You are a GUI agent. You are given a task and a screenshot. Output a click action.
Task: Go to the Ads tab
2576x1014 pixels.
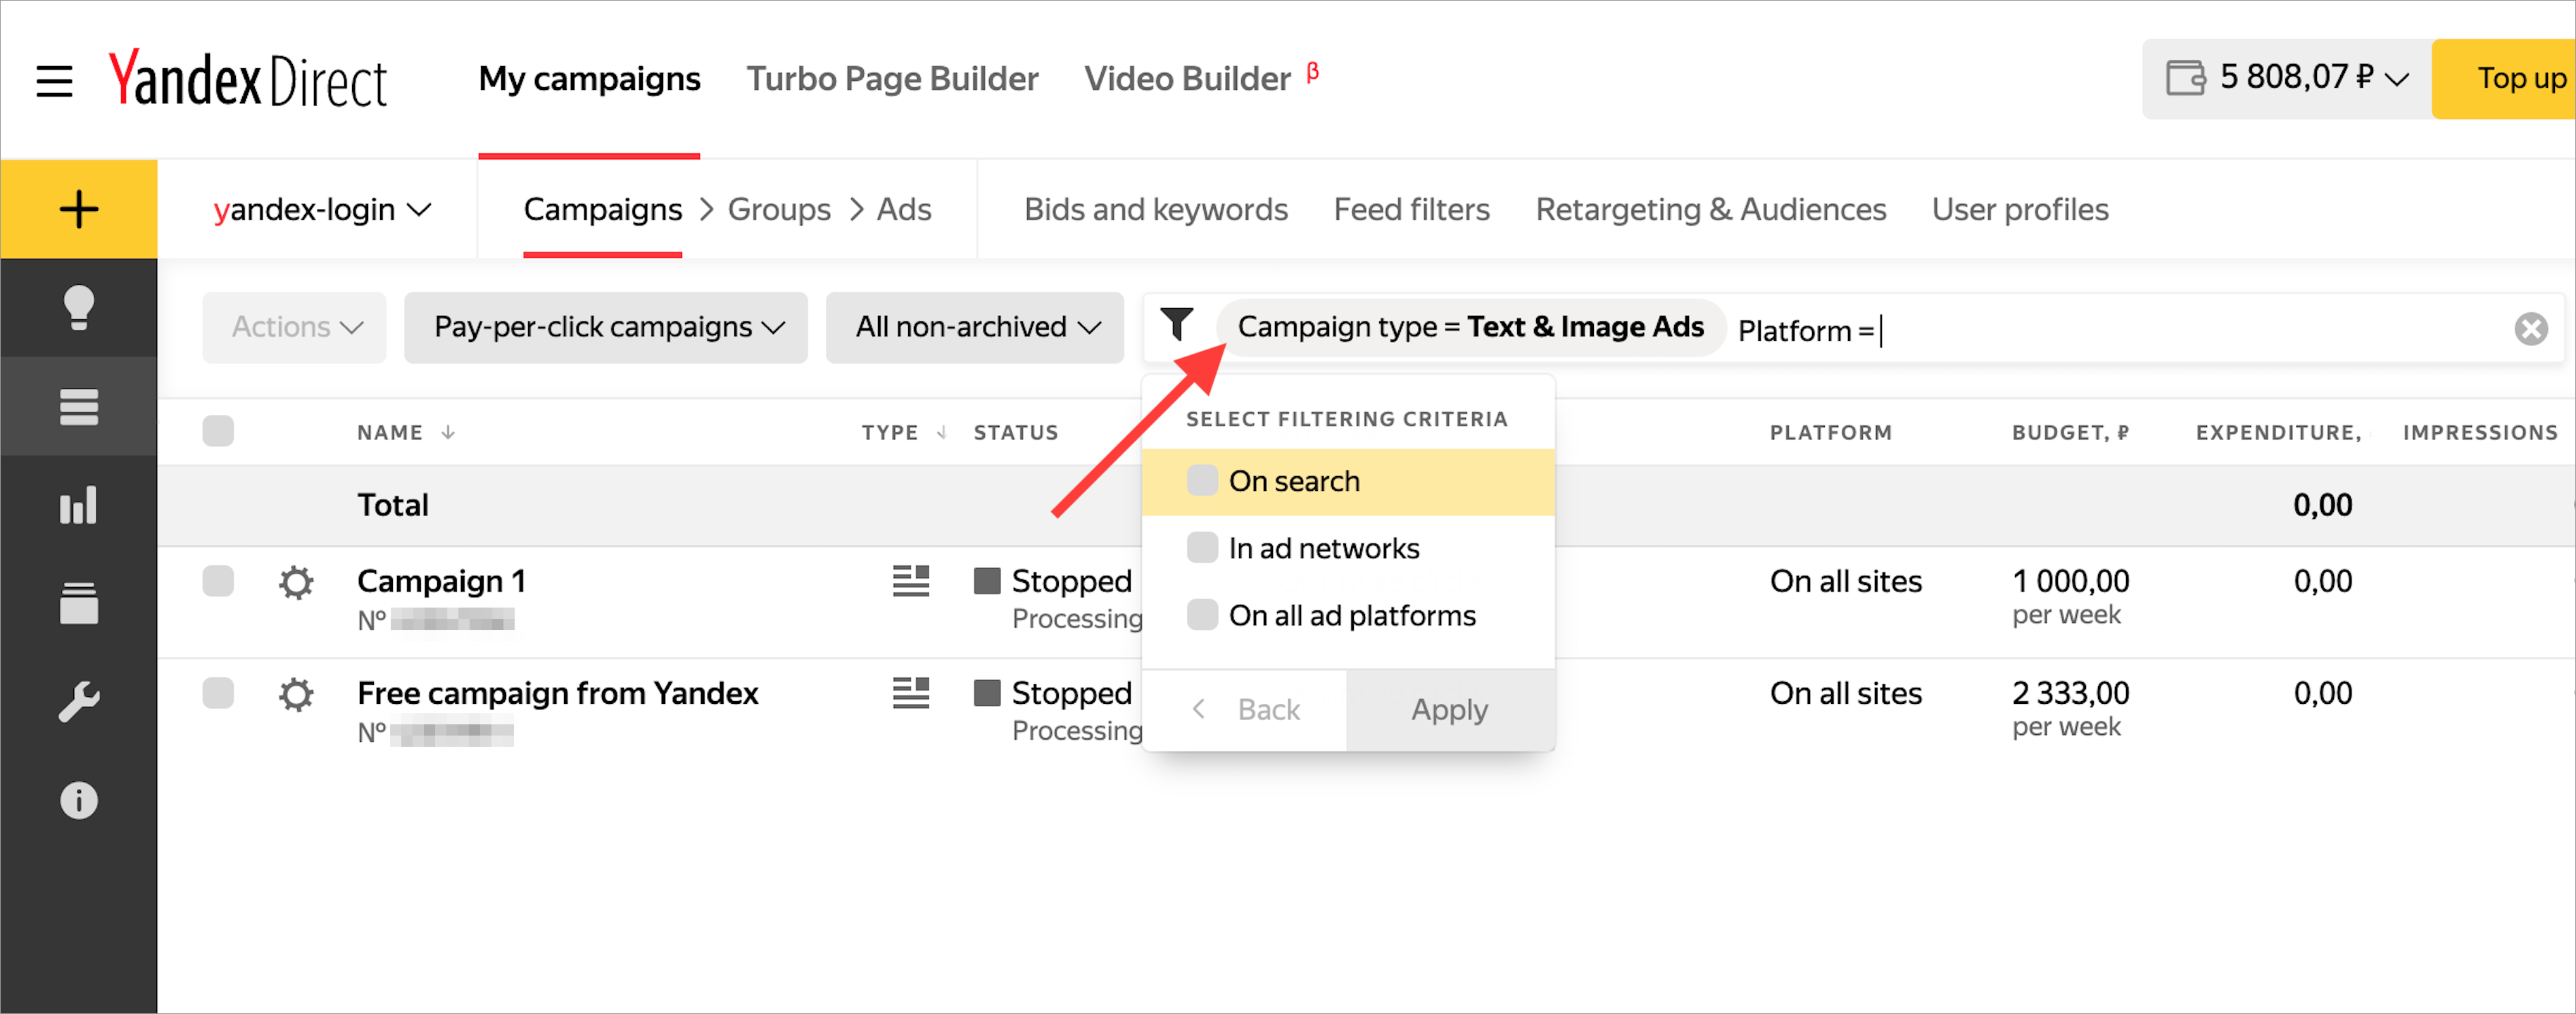point(904,210)
